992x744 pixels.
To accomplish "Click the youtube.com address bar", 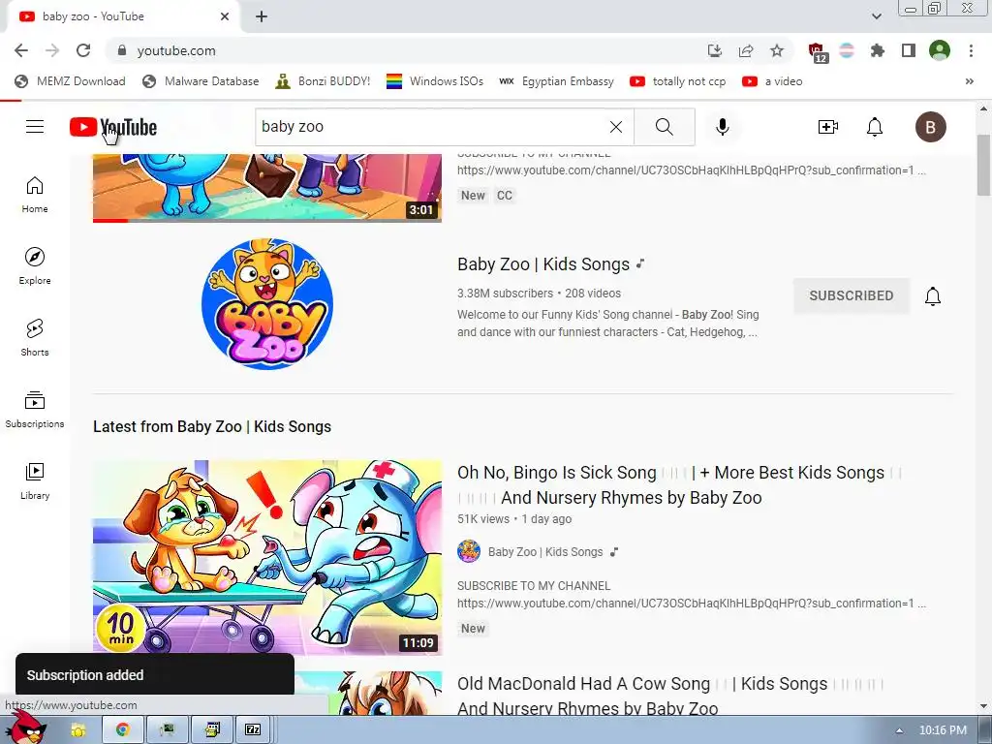I will (405, 50).
